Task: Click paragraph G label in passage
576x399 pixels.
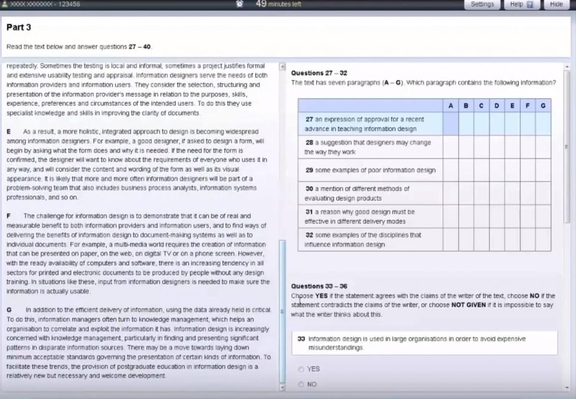Action: [x=9, y=310]
